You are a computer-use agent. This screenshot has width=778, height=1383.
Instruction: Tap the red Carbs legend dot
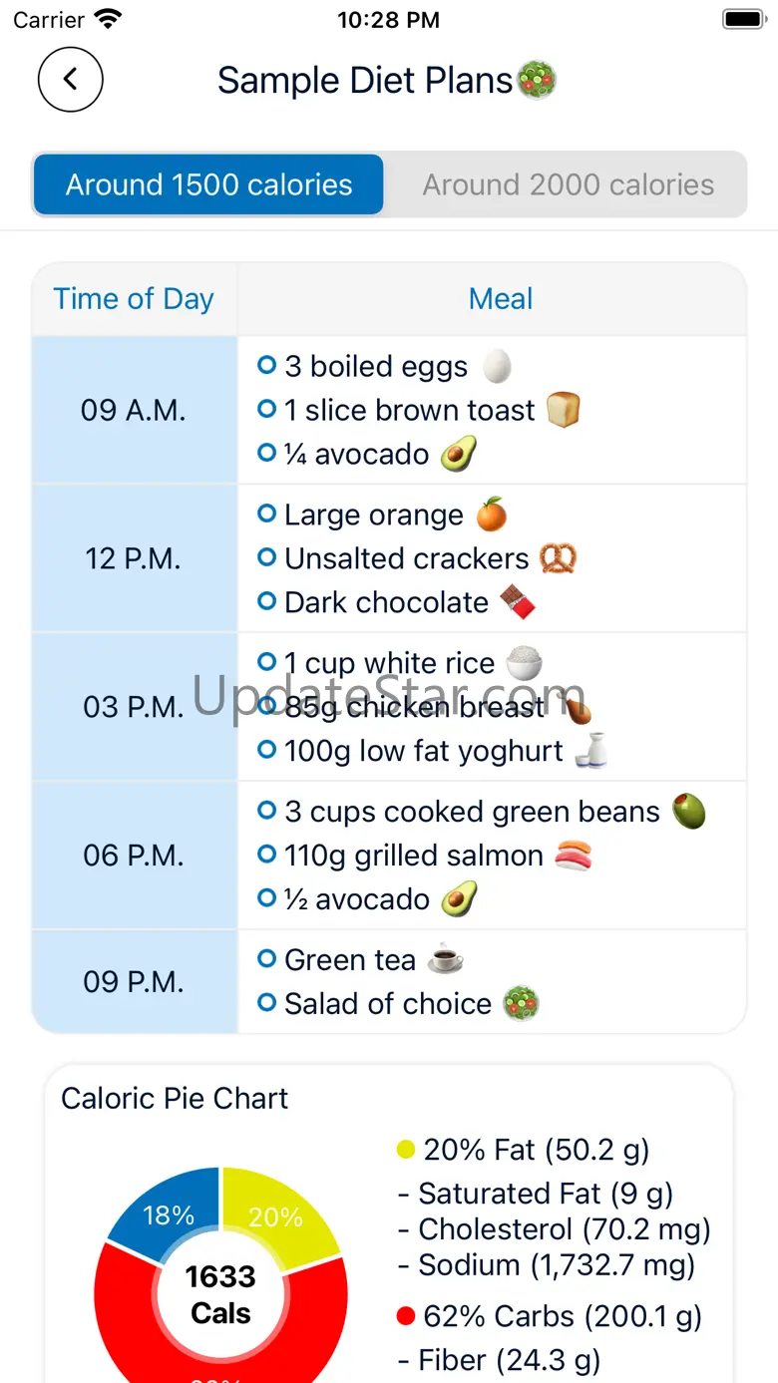click(405, 1316)
